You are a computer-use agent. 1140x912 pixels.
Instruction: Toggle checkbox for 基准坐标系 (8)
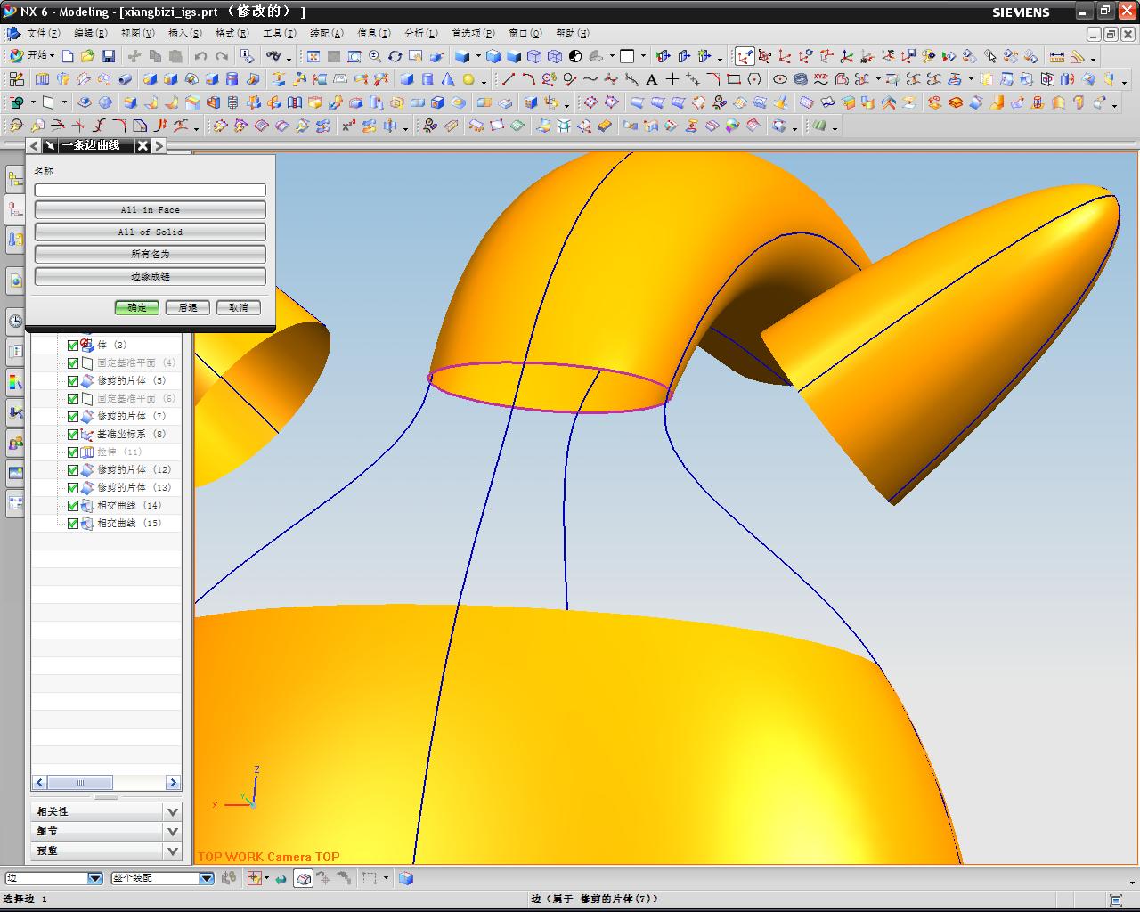tap(73, 434)
